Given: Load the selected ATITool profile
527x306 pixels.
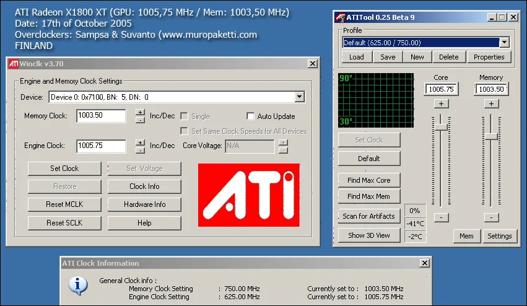Looking at the screenshot, I should tap(357, 57).
